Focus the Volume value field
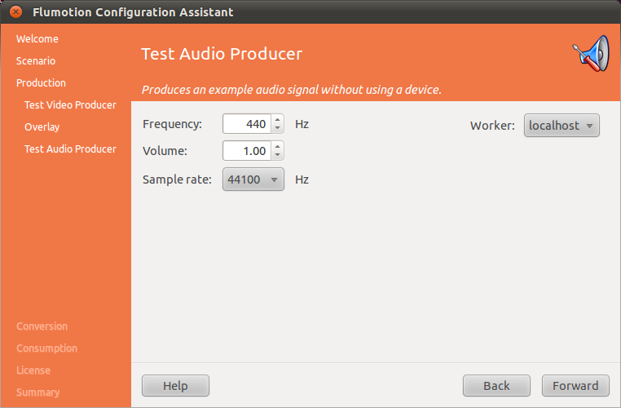The height and width of the screenshot is (408, 621). (x=246, y=151)
